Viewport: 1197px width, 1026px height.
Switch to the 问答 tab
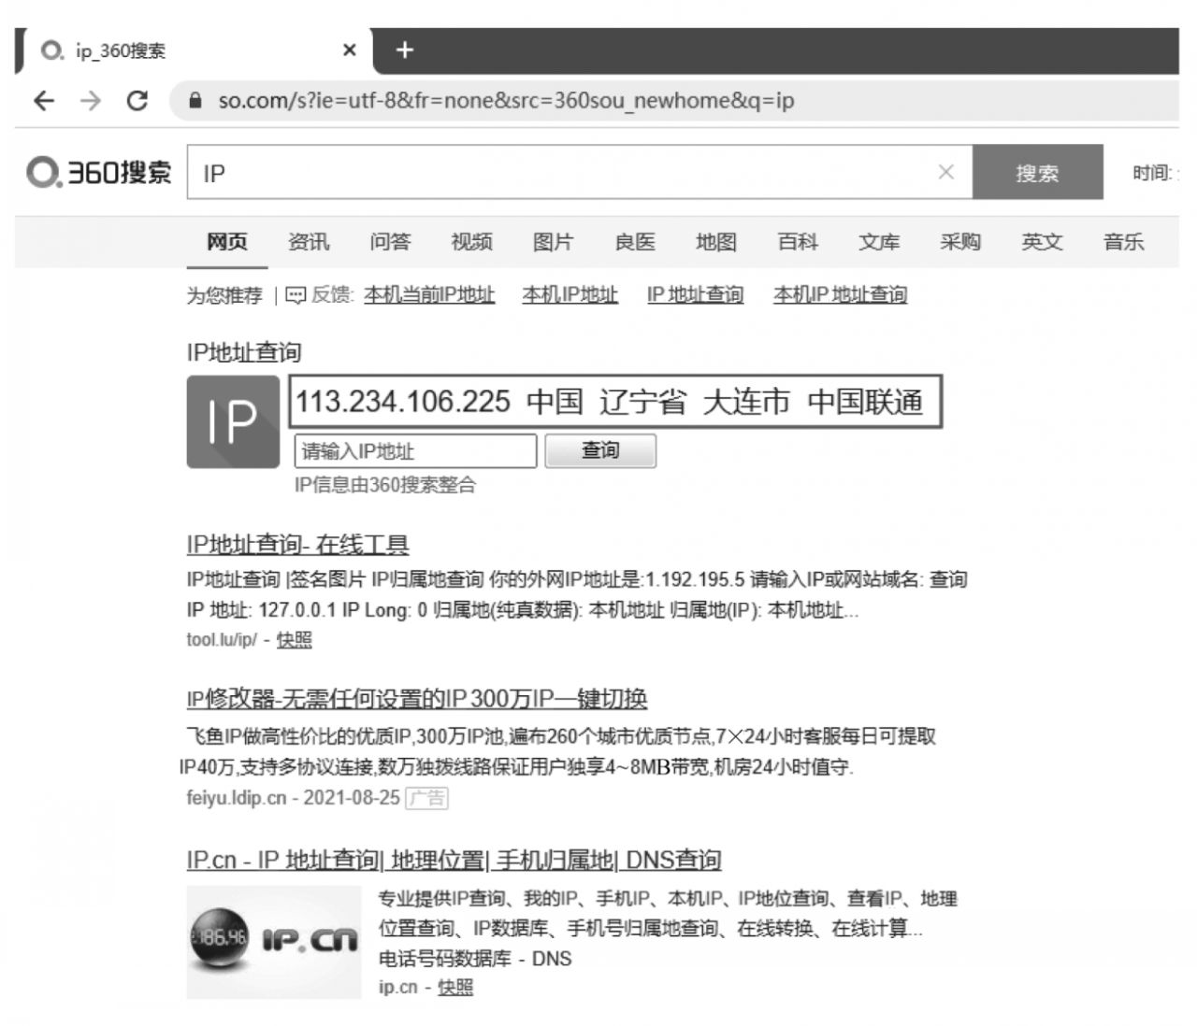[x=390, y=242]
